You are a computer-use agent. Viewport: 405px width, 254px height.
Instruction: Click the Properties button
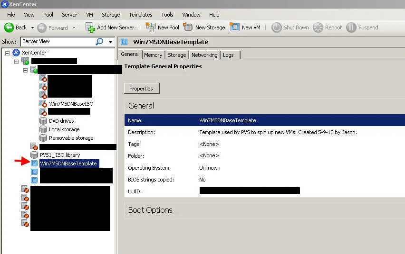click(142, 88)
